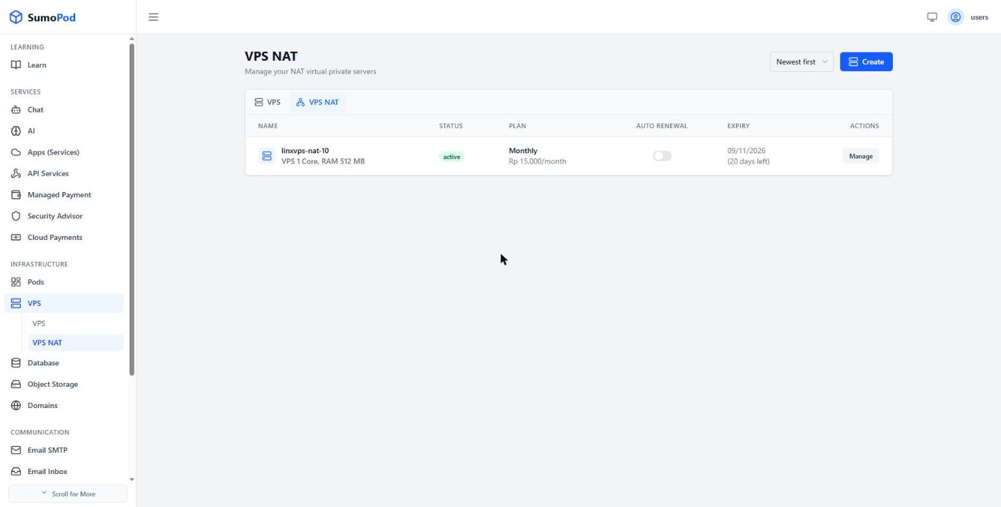1001x507 pixels.
Task: Click the Chat robot icon
Action: click(16, 110)
